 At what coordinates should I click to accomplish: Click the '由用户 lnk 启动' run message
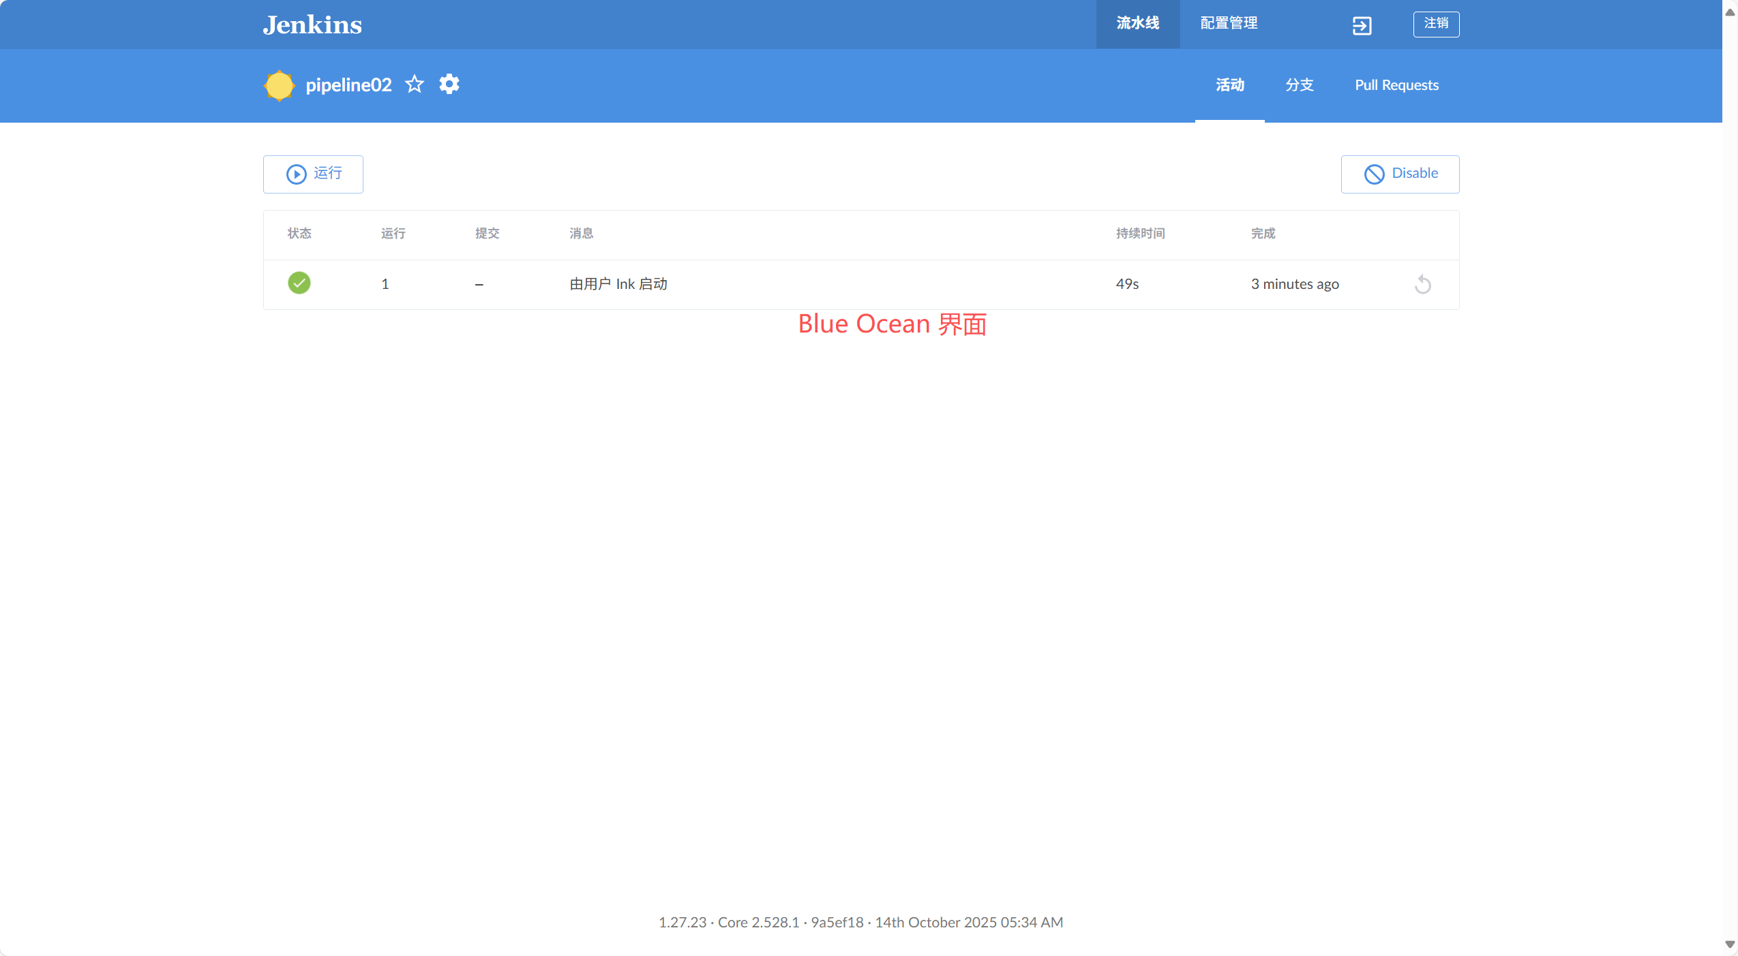(x=618, y=284)
